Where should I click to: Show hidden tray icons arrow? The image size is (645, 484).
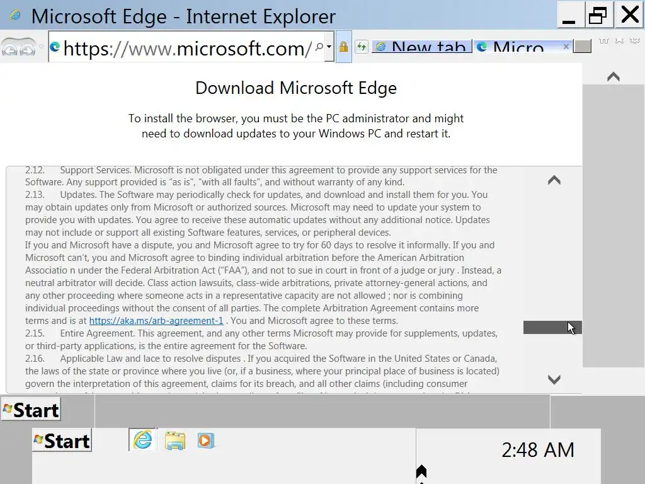coord(421,471)
